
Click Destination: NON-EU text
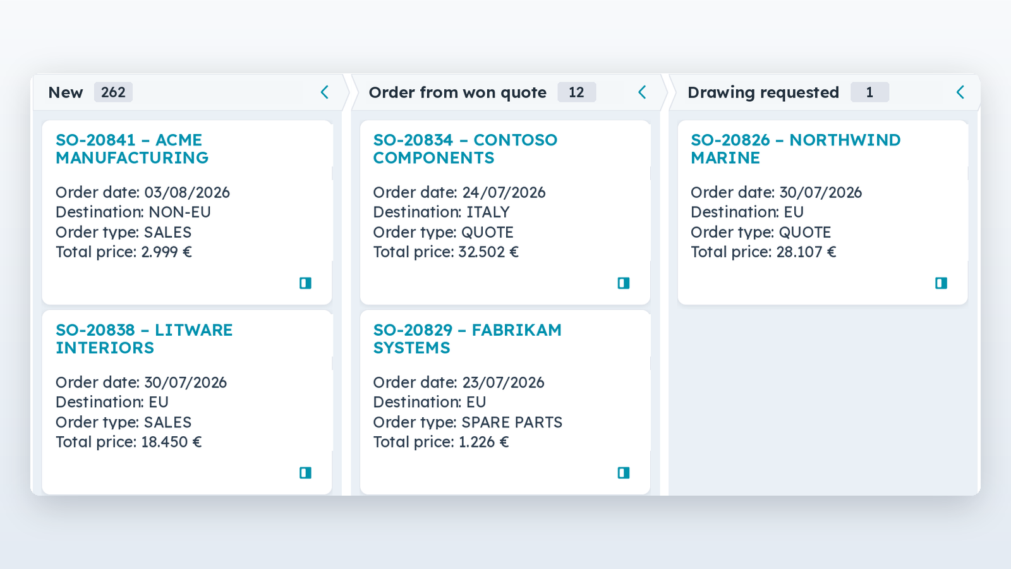coord(133,212)
